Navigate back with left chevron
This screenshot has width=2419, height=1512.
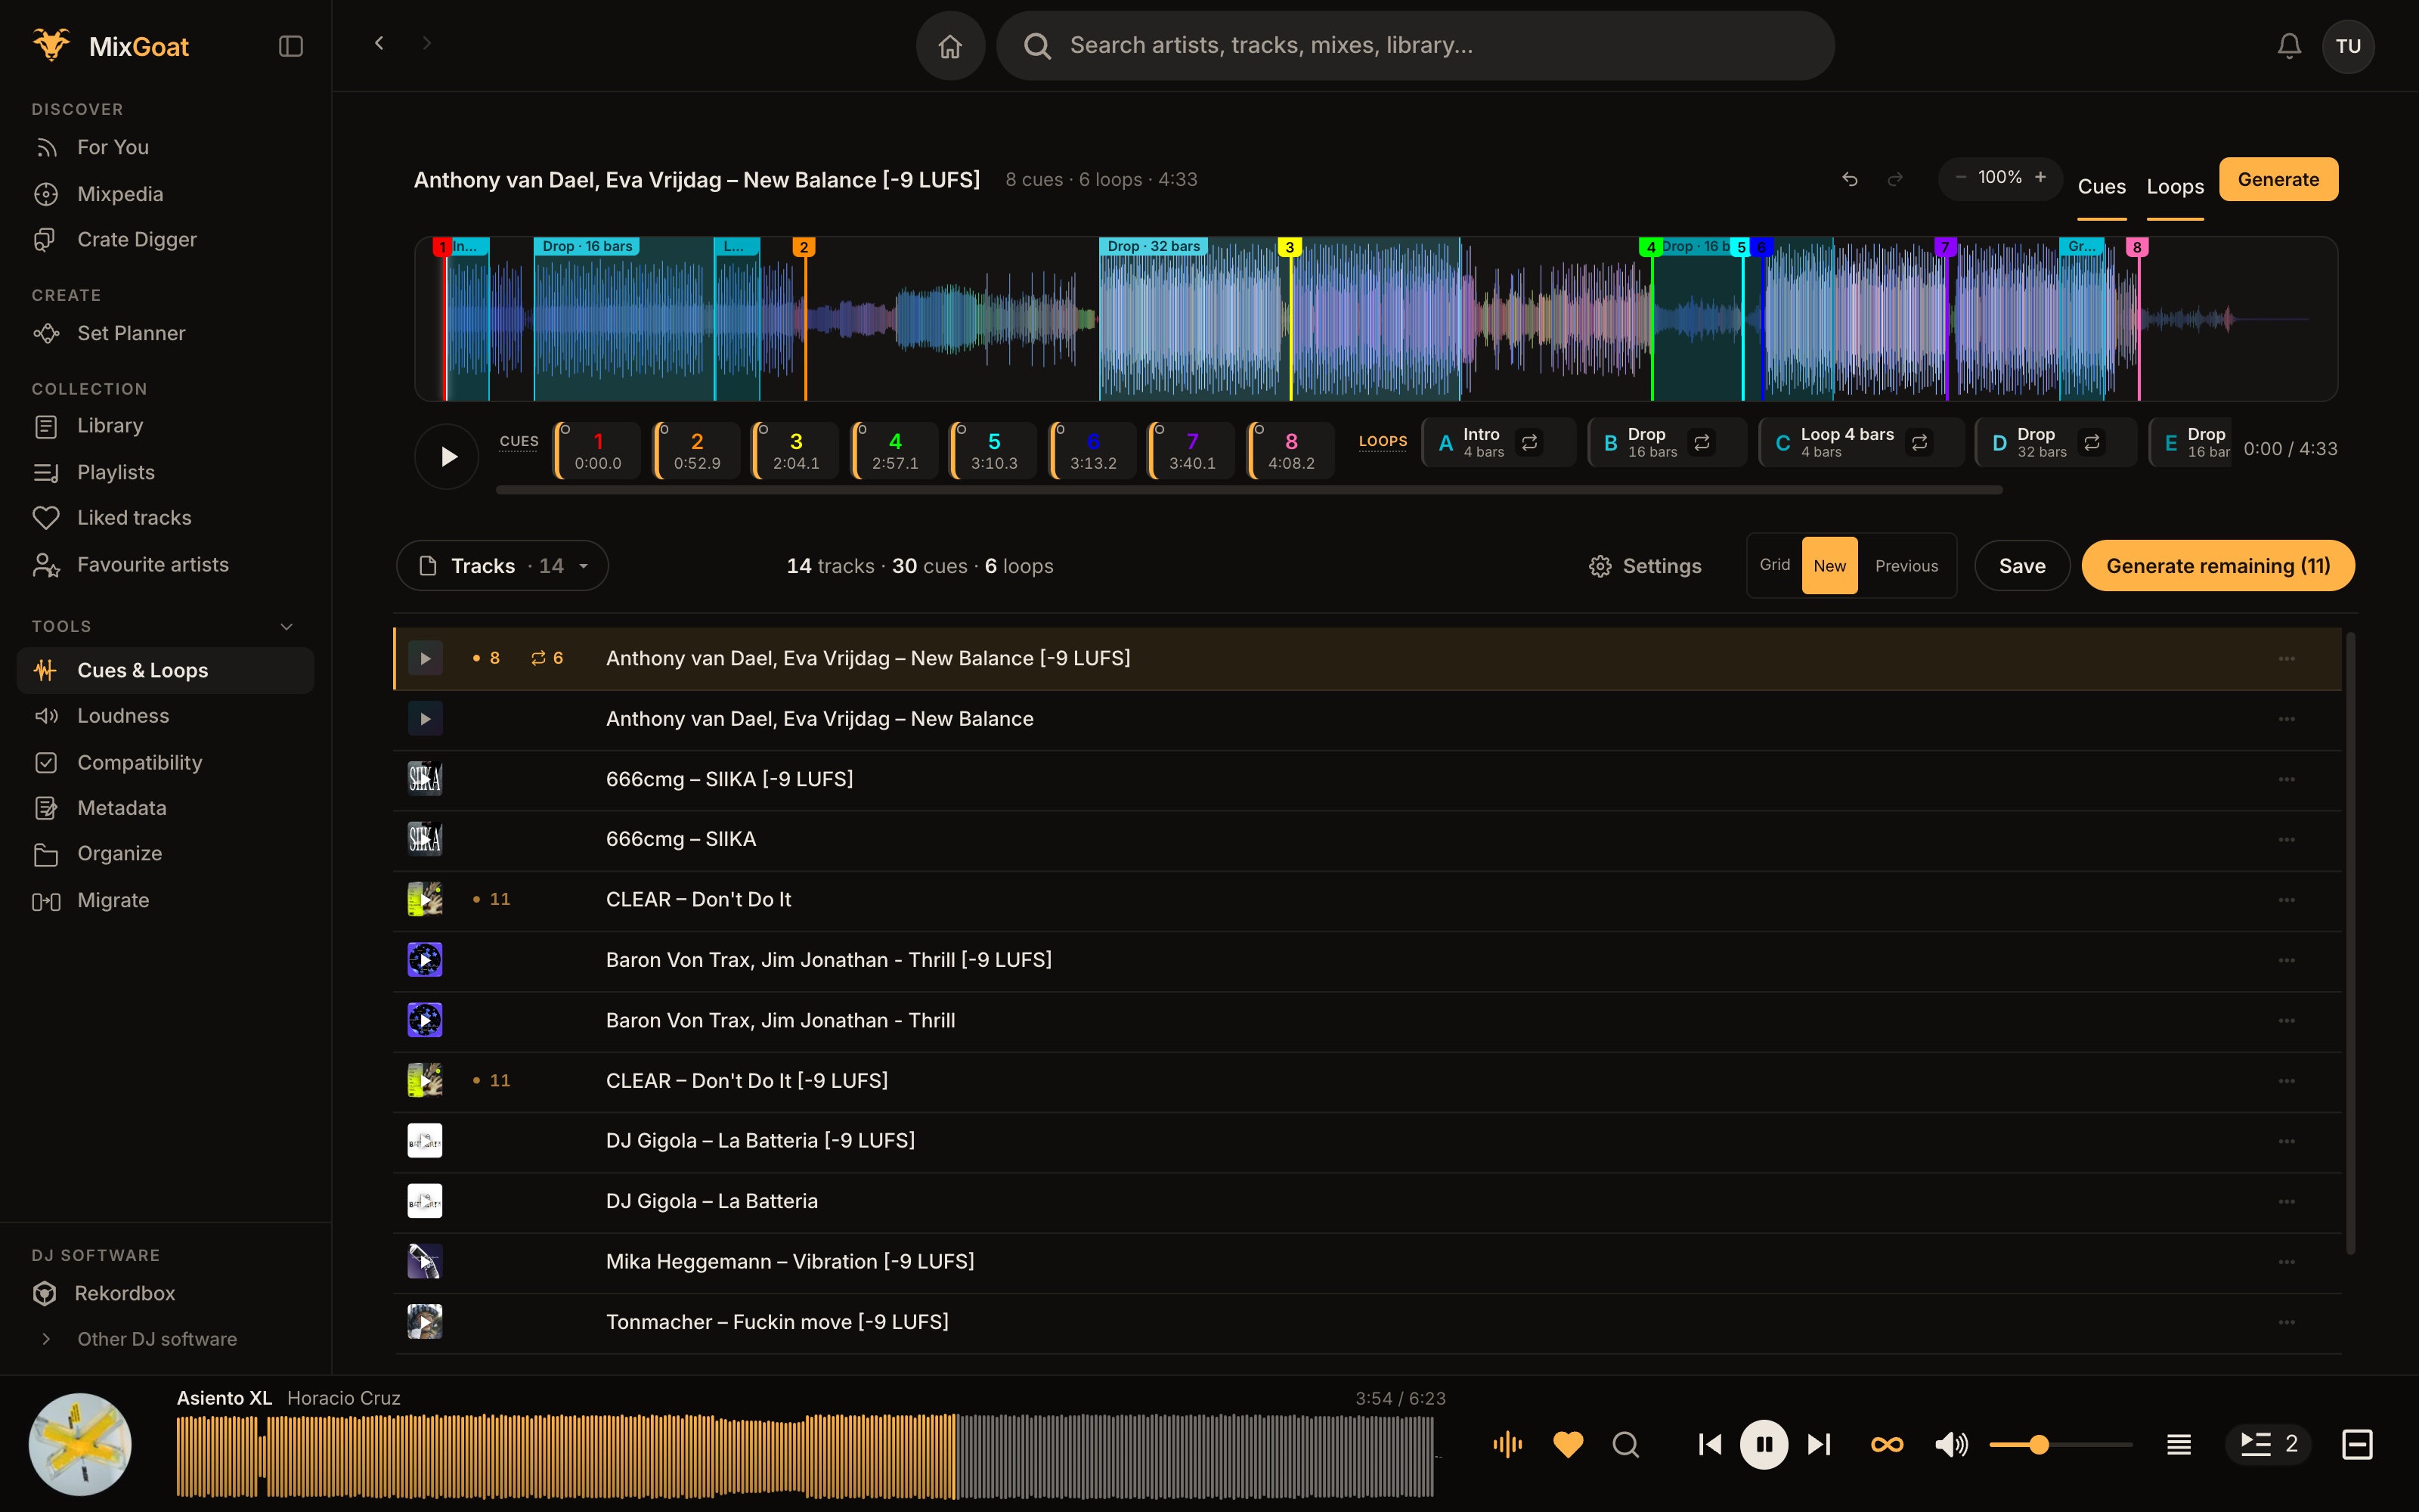tap(379, 43)
